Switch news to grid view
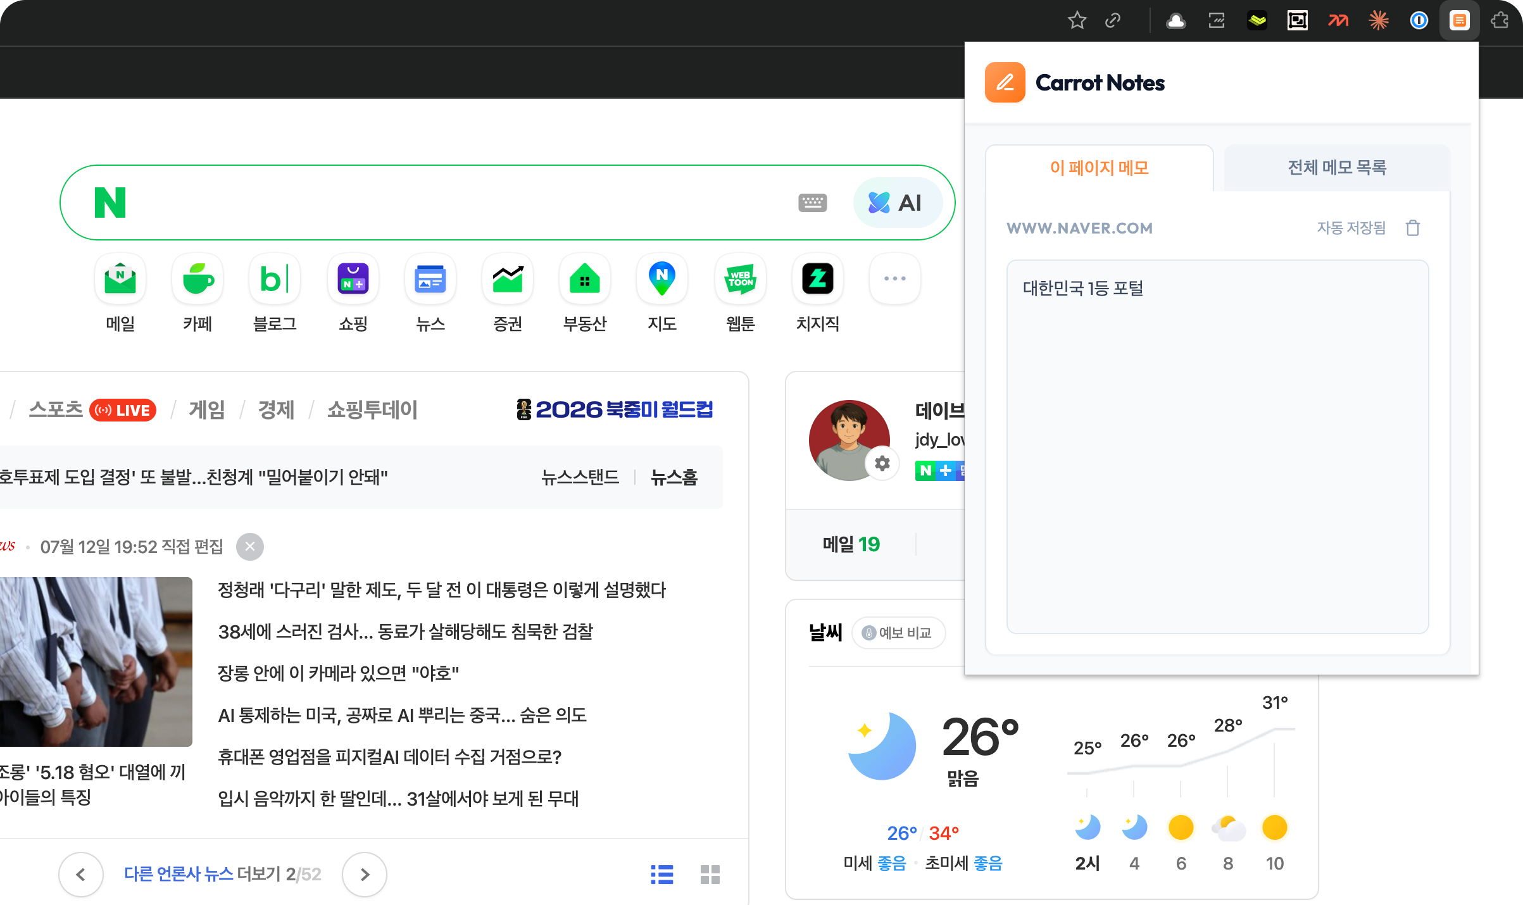This screenshot has height=905, width=1523. (710, 875)
